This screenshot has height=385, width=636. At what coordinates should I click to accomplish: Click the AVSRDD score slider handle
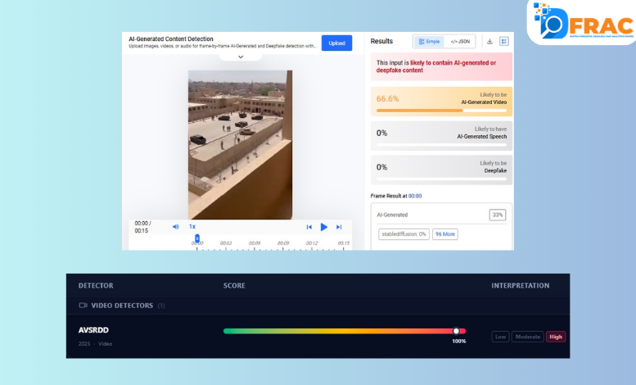pos(456,331)
